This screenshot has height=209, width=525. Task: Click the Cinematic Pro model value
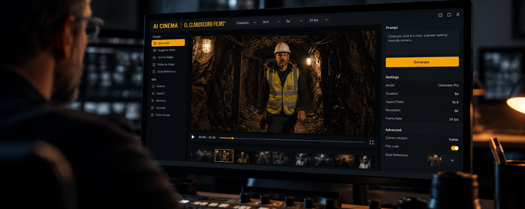[448, 85]
